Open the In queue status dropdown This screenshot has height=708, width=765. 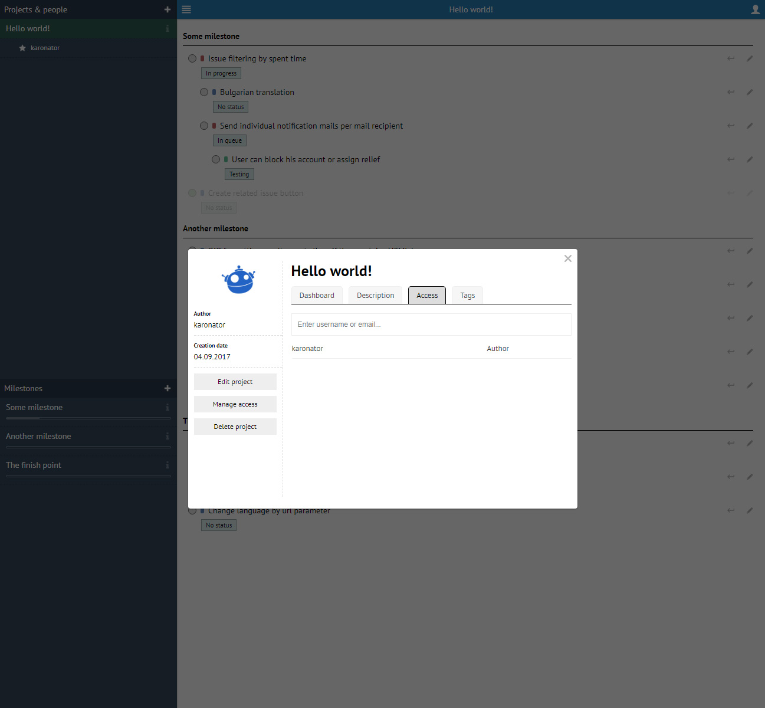click(x=229, y=140)
